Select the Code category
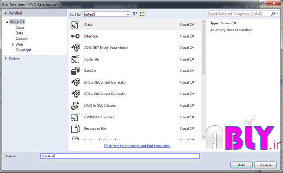 click(x=20, y=27)
